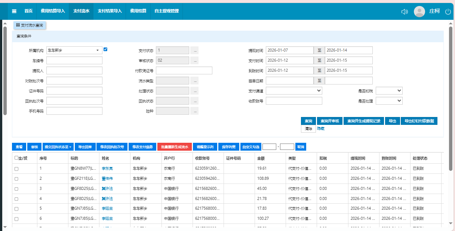
Task: Click the user avatar picture
Action: (x=419, y=12)
